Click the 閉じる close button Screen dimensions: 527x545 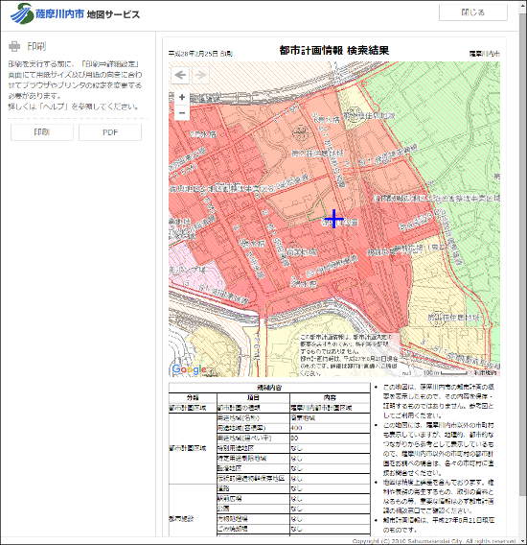tap(472, 12)
